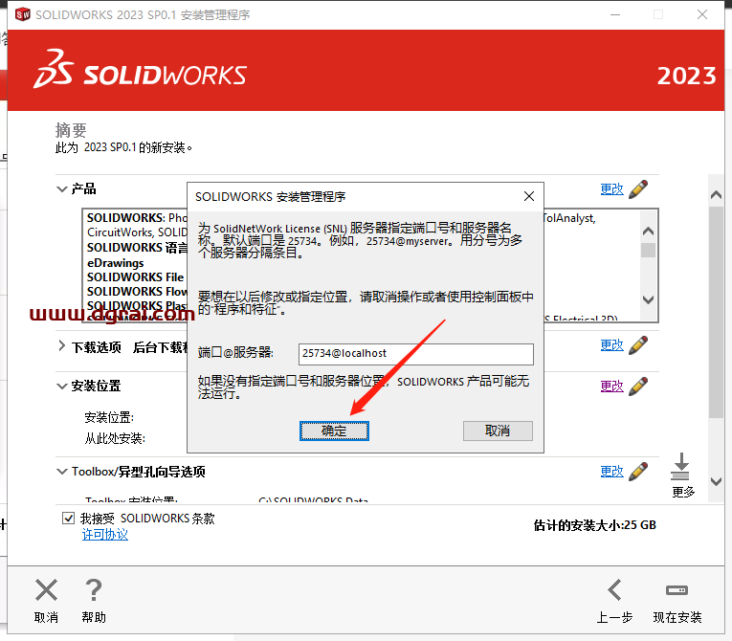Collapse the Toolbox/异型孔向导选项 section chevron

click(x=61, y=472)
